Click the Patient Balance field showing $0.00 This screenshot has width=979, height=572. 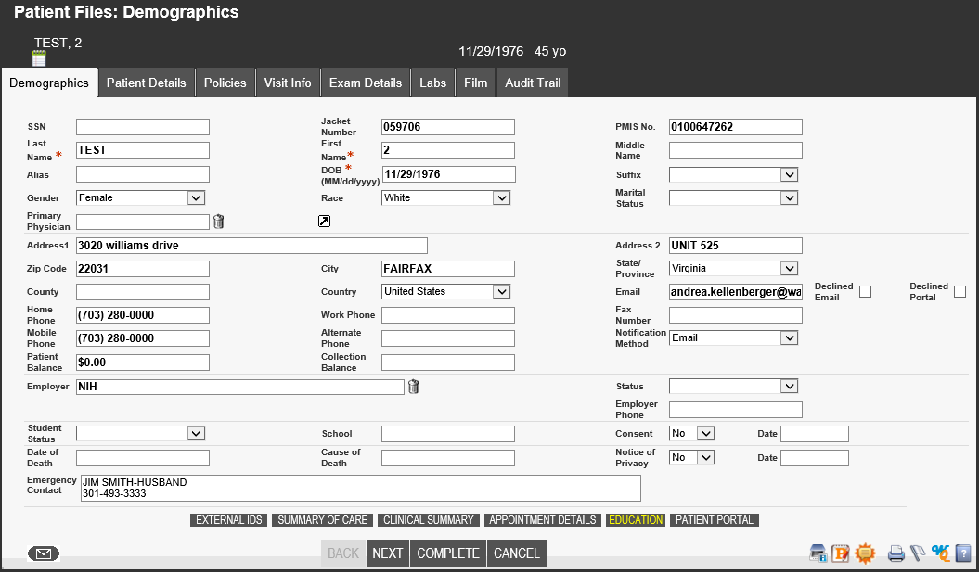click(x=143, y=362)
